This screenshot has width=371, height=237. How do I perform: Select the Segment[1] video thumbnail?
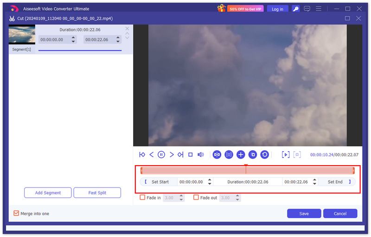click(22, 35)
